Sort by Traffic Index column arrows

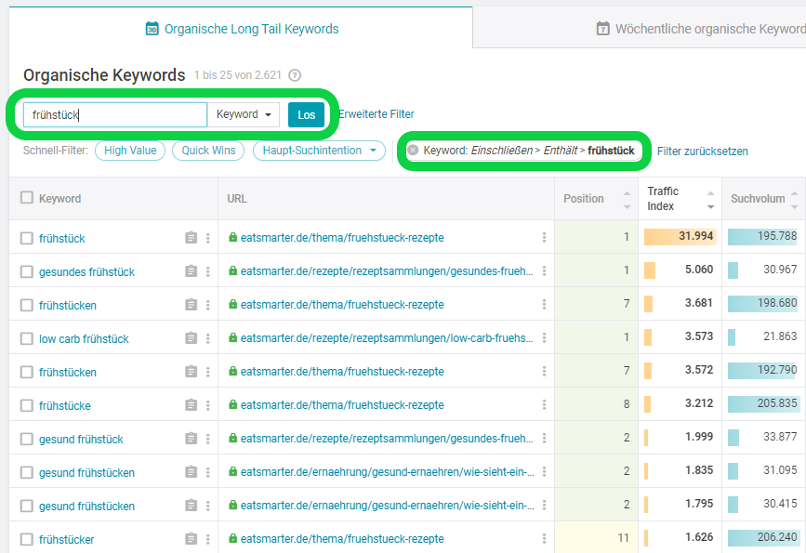click(x=710, y=200)
